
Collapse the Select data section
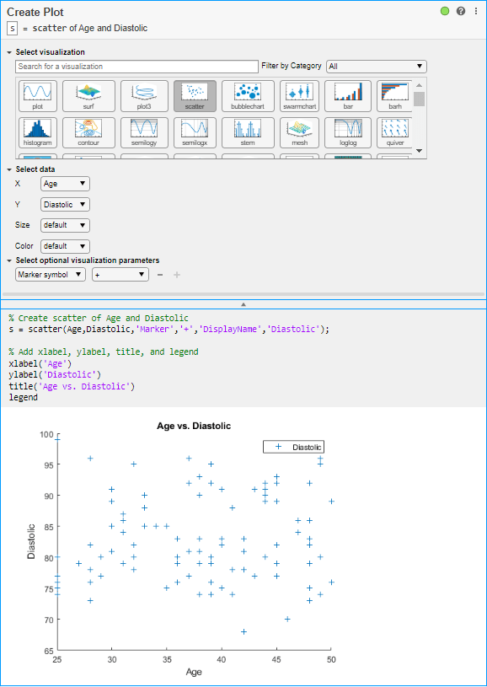[x=9, y=169]
